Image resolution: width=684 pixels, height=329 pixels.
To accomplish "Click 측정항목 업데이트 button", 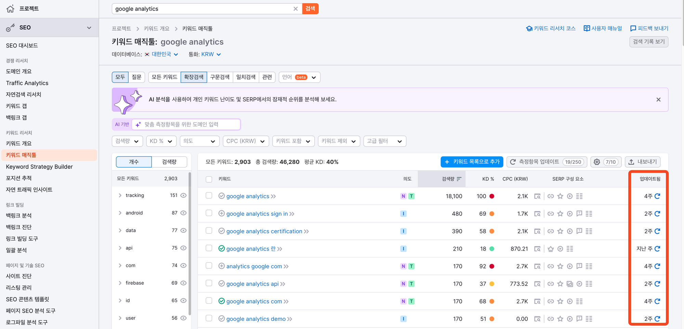I will coord(547,162).
